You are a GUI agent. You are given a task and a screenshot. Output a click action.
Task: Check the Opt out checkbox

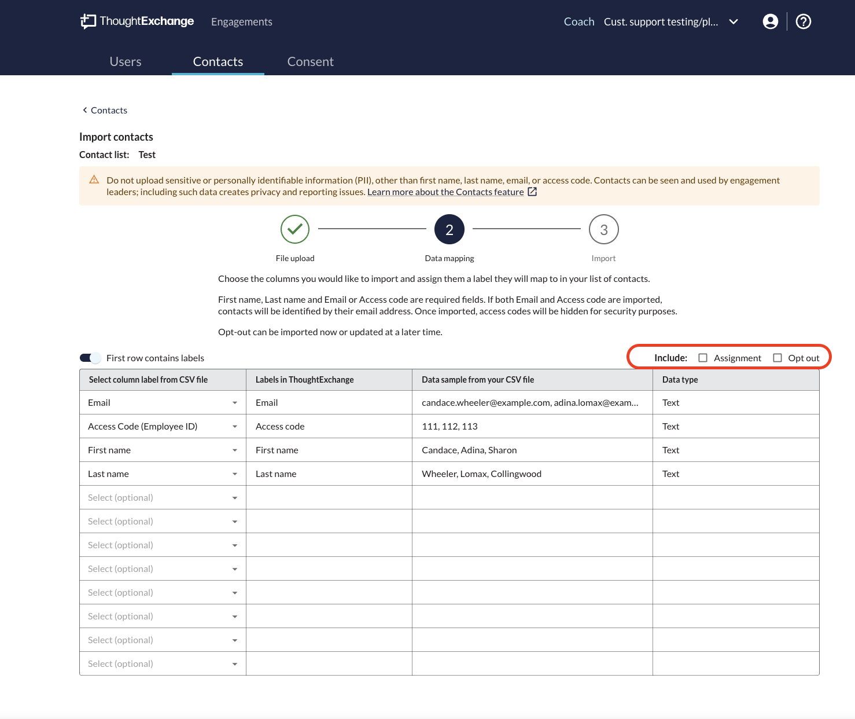pyautogui.click(x=777, y=358)
